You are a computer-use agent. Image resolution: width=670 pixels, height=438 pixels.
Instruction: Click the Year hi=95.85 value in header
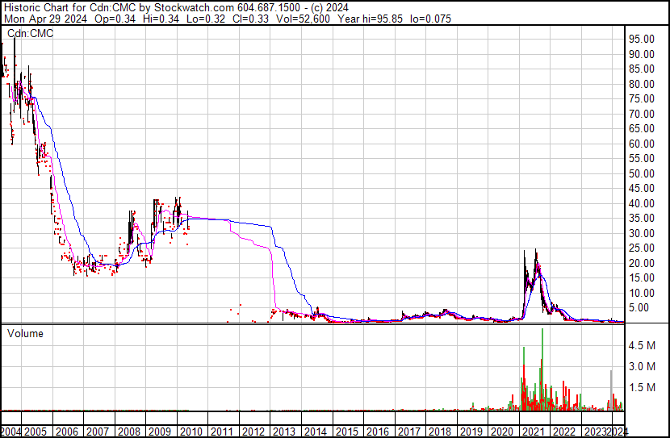tap(370, 19)
